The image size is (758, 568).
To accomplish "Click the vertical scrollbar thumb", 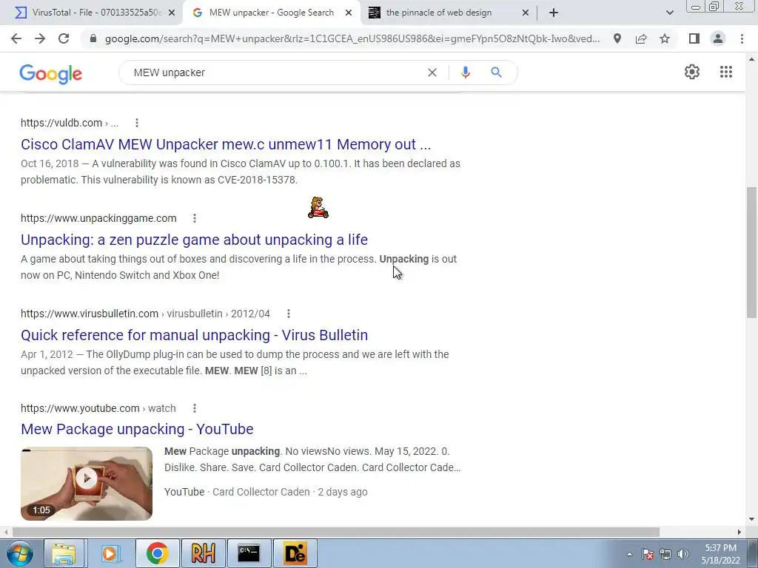I will tap(751, 252).
